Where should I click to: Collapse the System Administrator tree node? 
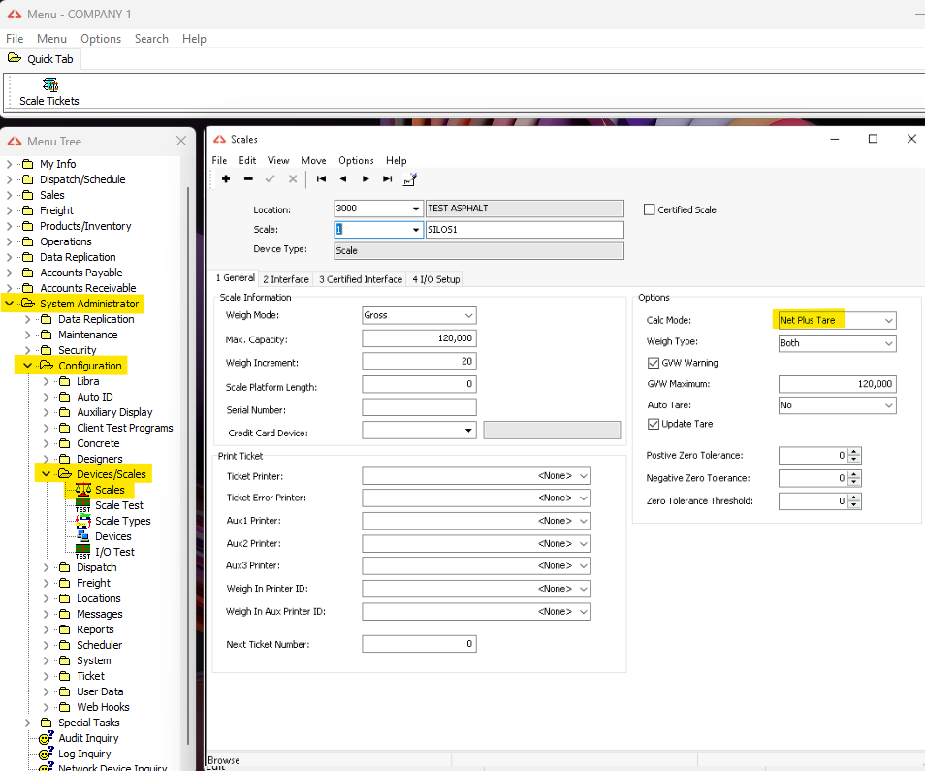[x=10, y=304]
